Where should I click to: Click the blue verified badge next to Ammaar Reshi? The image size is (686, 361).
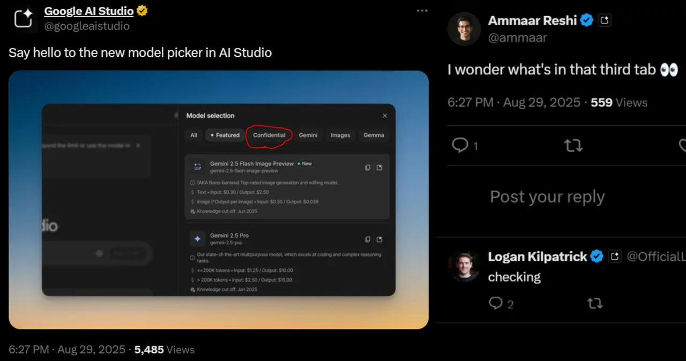[587, 20]
